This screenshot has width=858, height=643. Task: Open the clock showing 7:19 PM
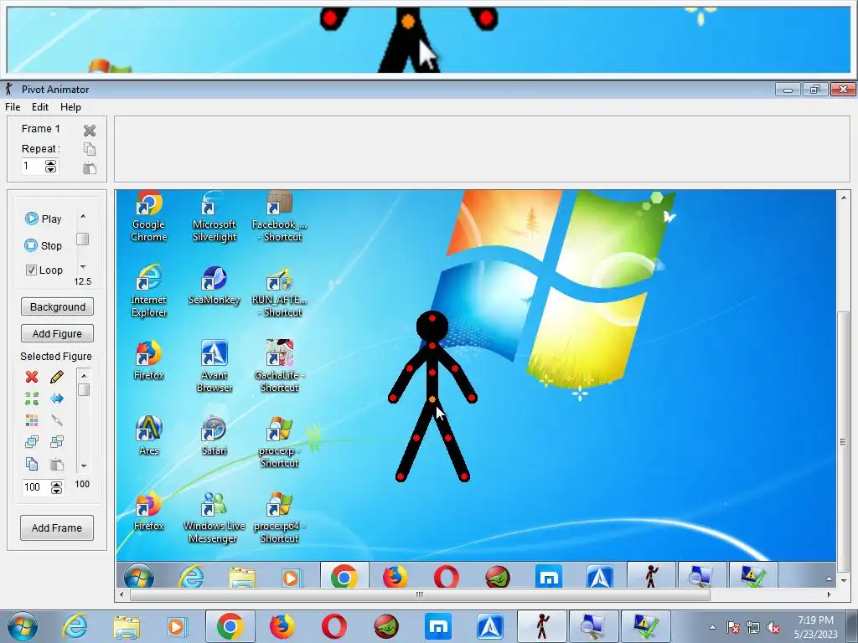pos(816,627)
